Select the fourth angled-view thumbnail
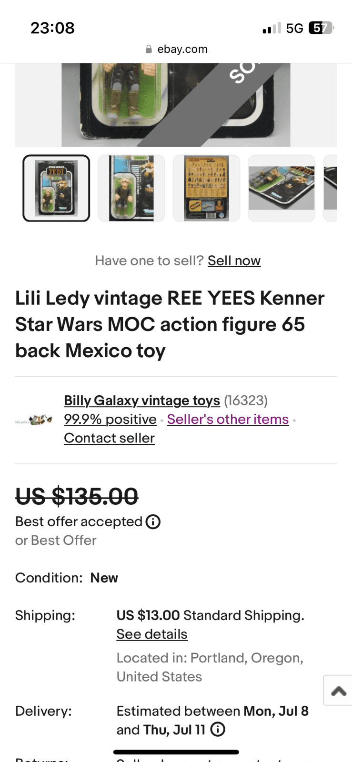352x762 pixels. [282, 188]
